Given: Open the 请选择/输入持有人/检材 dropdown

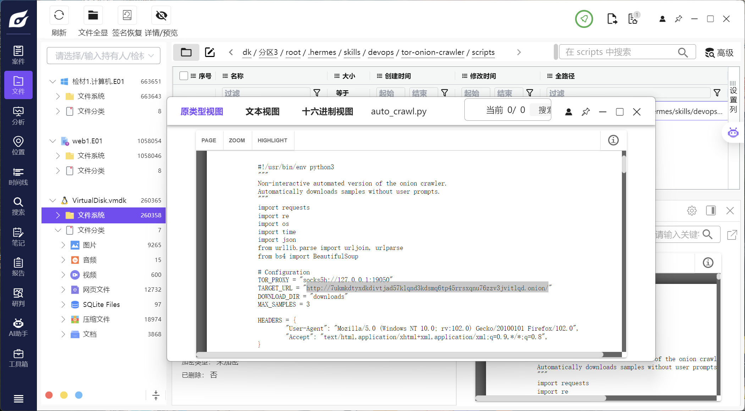Looking at the screenshot, I should (104, 56).
